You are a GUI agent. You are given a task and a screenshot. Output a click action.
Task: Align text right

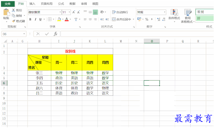(x=95, y=19)
